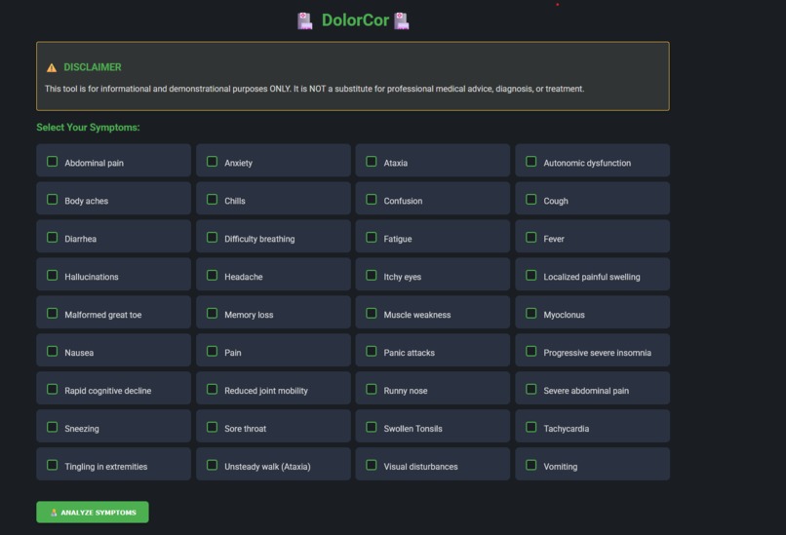Click the hospital icon left of DolorCor
Image resolution: width=786 pixels, height=535 pixels.
point(305,21)
